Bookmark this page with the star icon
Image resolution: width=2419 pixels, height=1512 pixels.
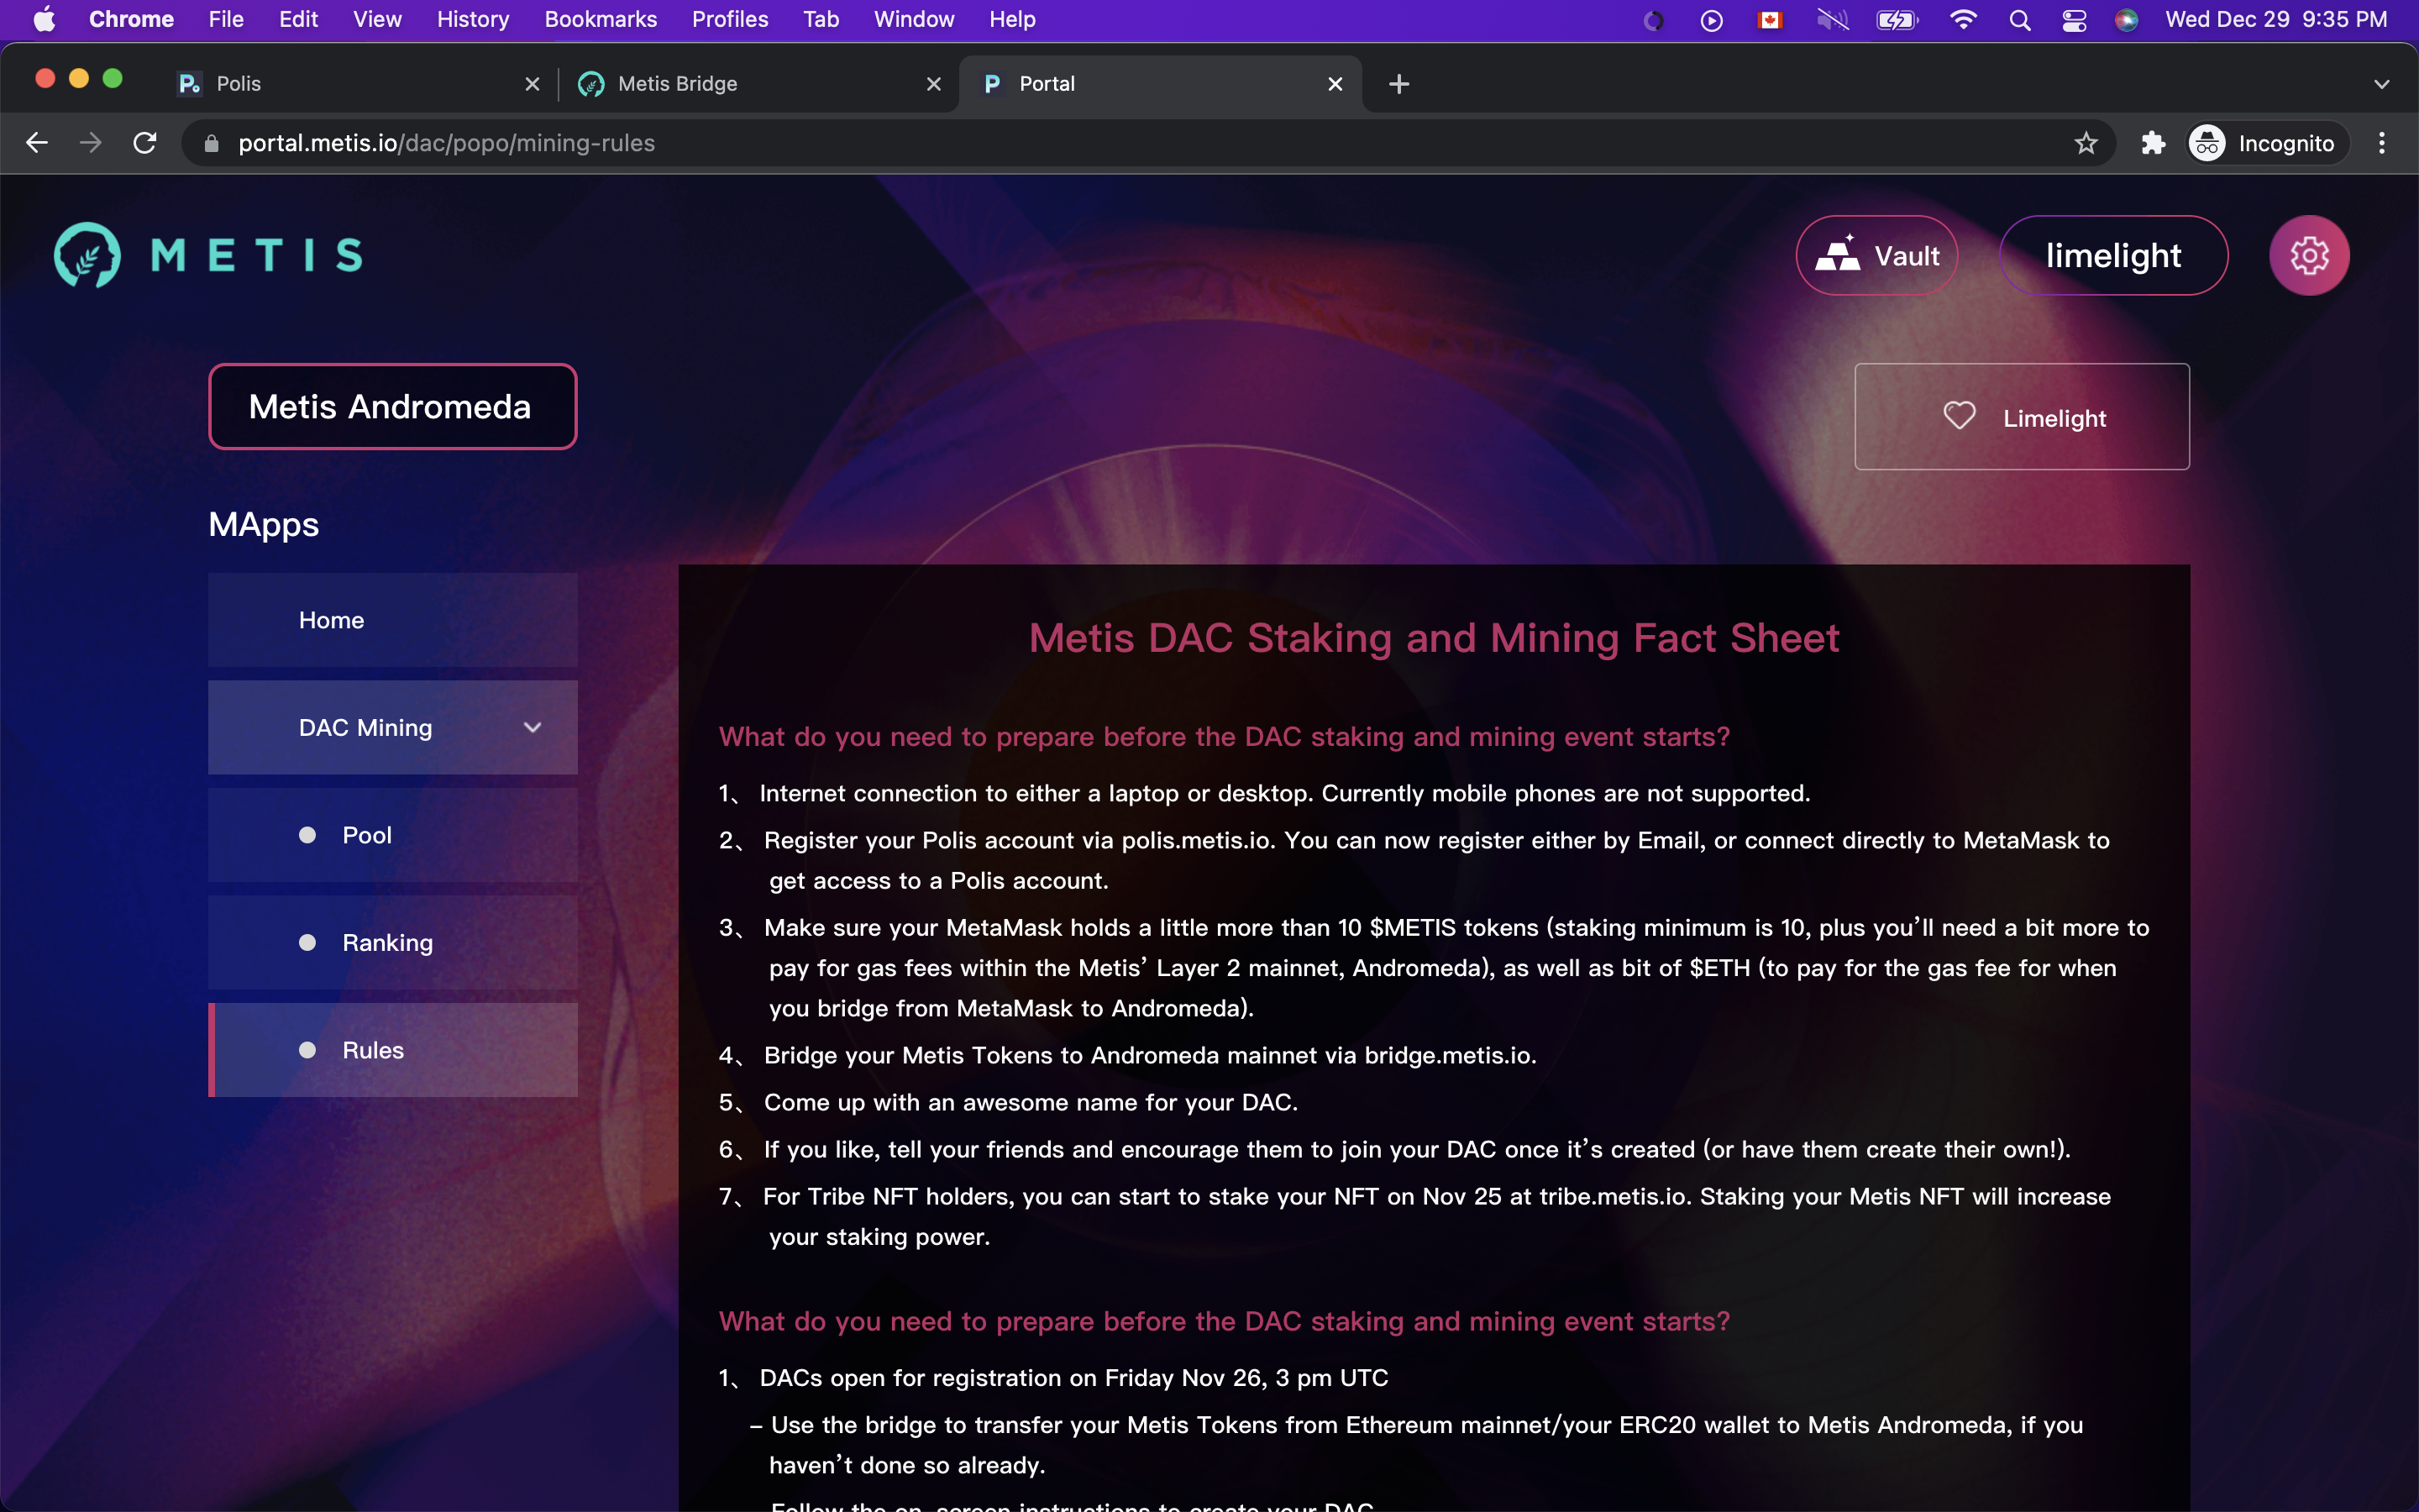(x=2086, y=143)
